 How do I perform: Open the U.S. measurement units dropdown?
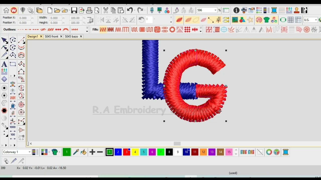(x=316, y=20)
